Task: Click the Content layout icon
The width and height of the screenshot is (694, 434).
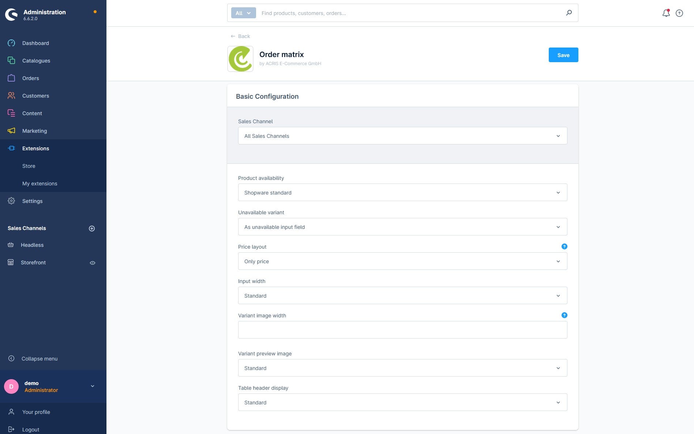Action: [x=11, y=113]
